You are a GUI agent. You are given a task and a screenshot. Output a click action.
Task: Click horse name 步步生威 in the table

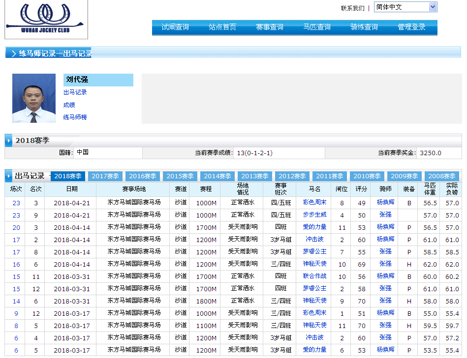[x=314, y=215]
